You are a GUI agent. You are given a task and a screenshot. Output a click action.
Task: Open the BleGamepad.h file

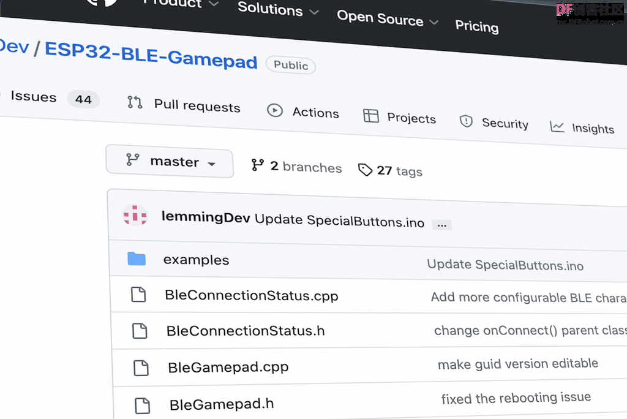point(222,404)
